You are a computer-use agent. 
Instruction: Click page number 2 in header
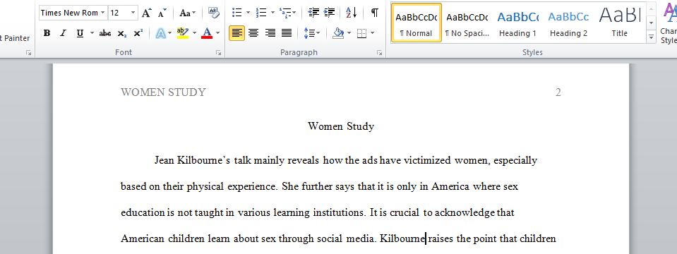(558, 92)
